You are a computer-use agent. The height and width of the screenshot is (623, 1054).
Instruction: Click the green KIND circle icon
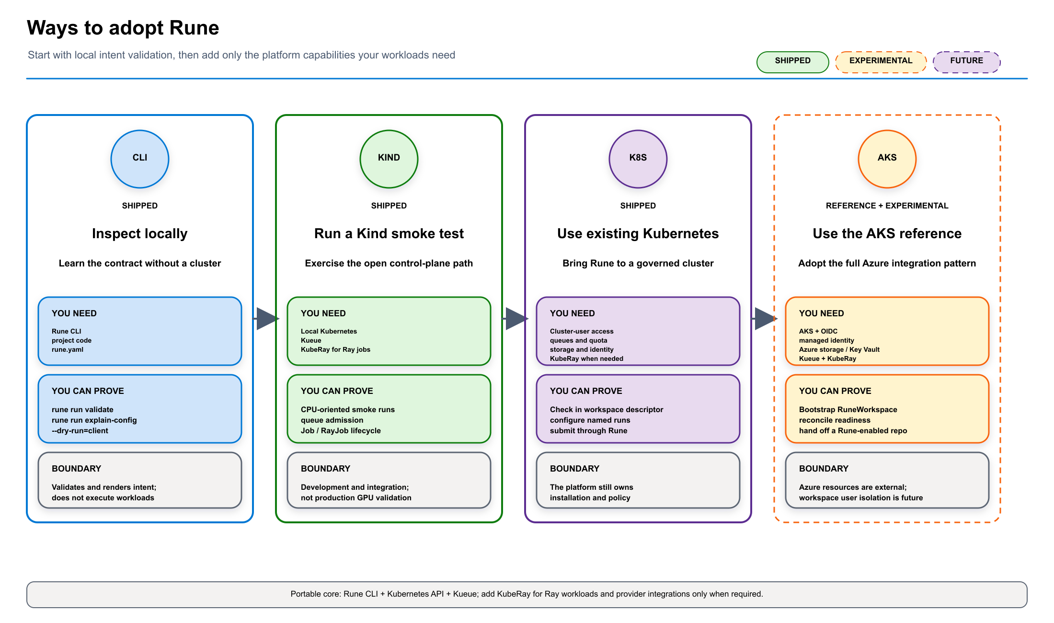coord(389,159)
